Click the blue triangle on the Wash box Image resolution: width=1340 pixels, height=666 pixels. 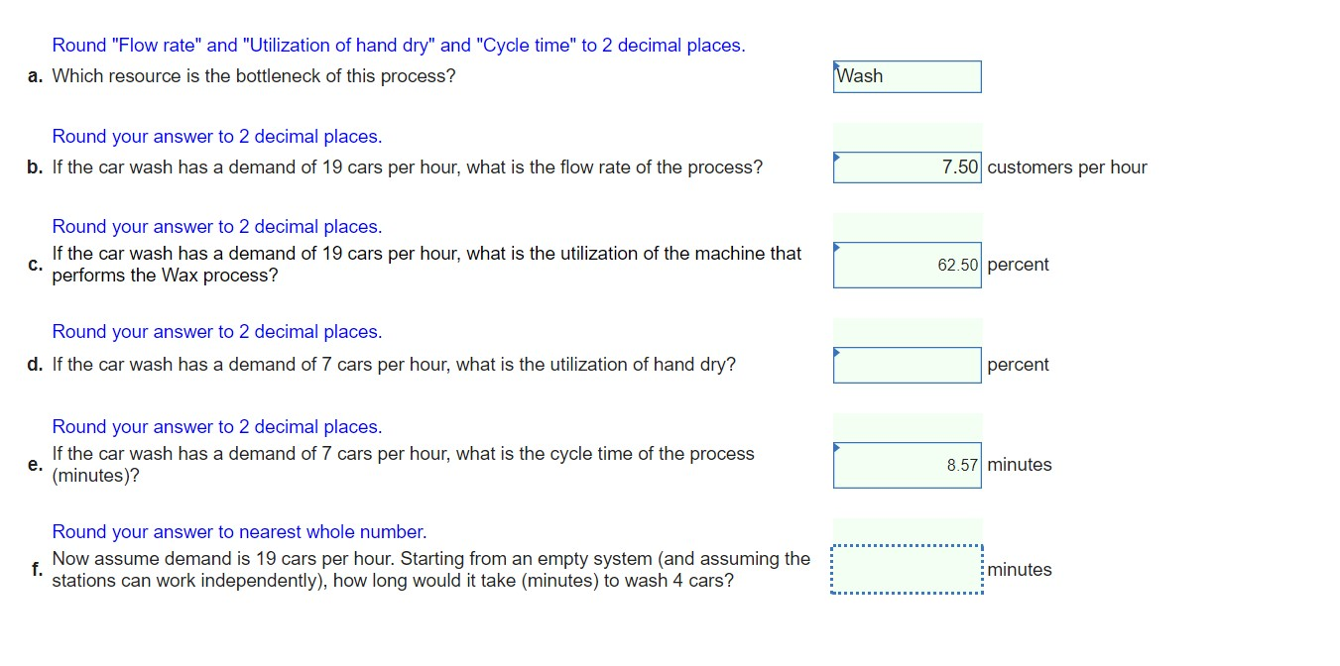click(x=836, y=65)
